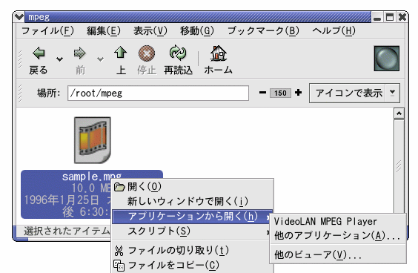Expand the Forward history dropdown arrow
Image resolution: width=418 pixels, height=273 pixels.
point(100,59)
